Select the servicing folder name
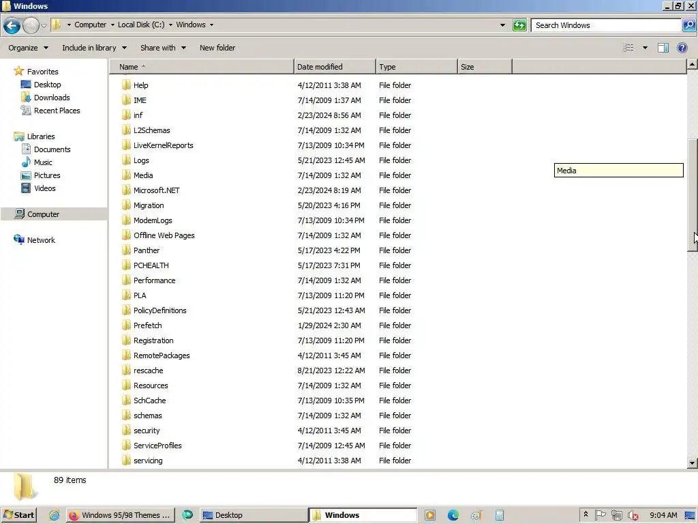Image resolution: width=698 pixels, height=524 pixels. tap(148, 461)
